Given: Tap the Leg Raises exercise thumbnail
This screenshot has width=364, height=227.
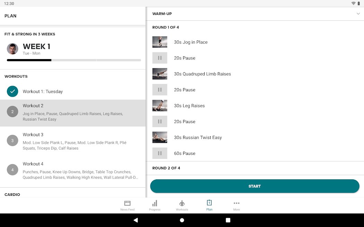Looking at the screenshot, I should coord(160,105).
